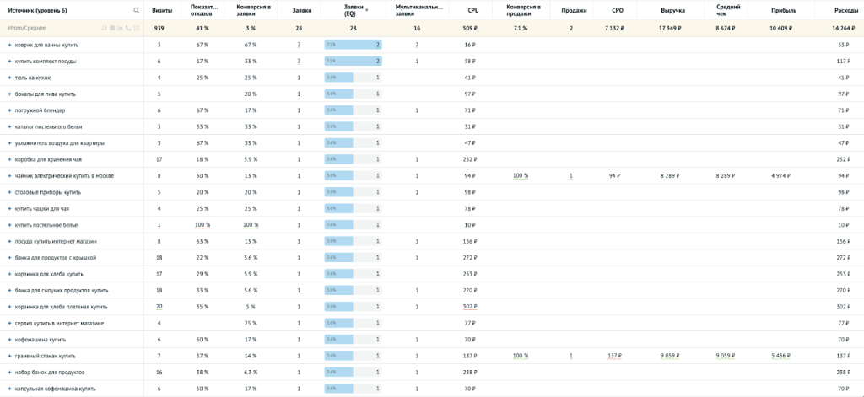
Task: Sort by the «Выручка» column header
Action: [x=672, y=11]
